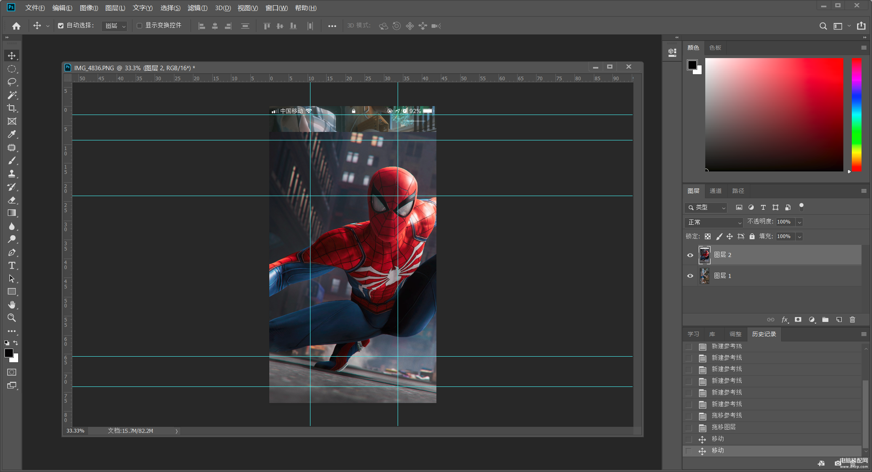872x472 pixels.
Task: Select the Hand tool
Action: (12, 305)
